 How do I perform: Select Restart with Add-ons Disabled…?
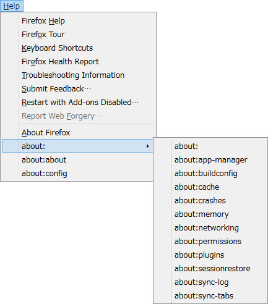point(79,103)
